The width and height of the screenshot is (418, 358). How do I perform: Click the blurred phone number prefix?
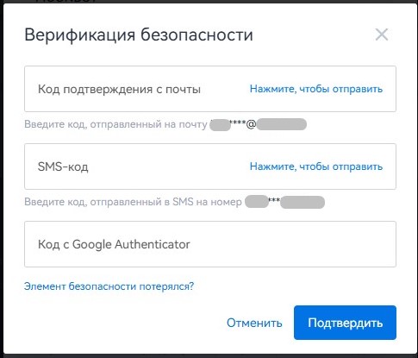(257, 202)
